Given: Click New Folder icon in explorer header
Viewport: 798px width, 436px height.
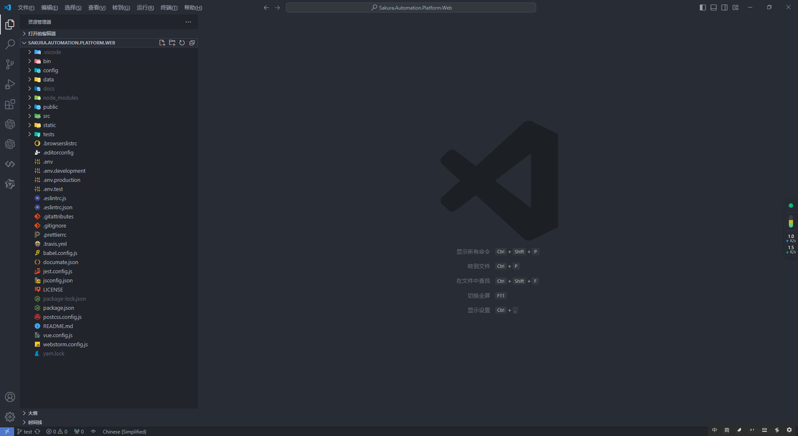Looking at the screenshot, I should pos(172,43).
